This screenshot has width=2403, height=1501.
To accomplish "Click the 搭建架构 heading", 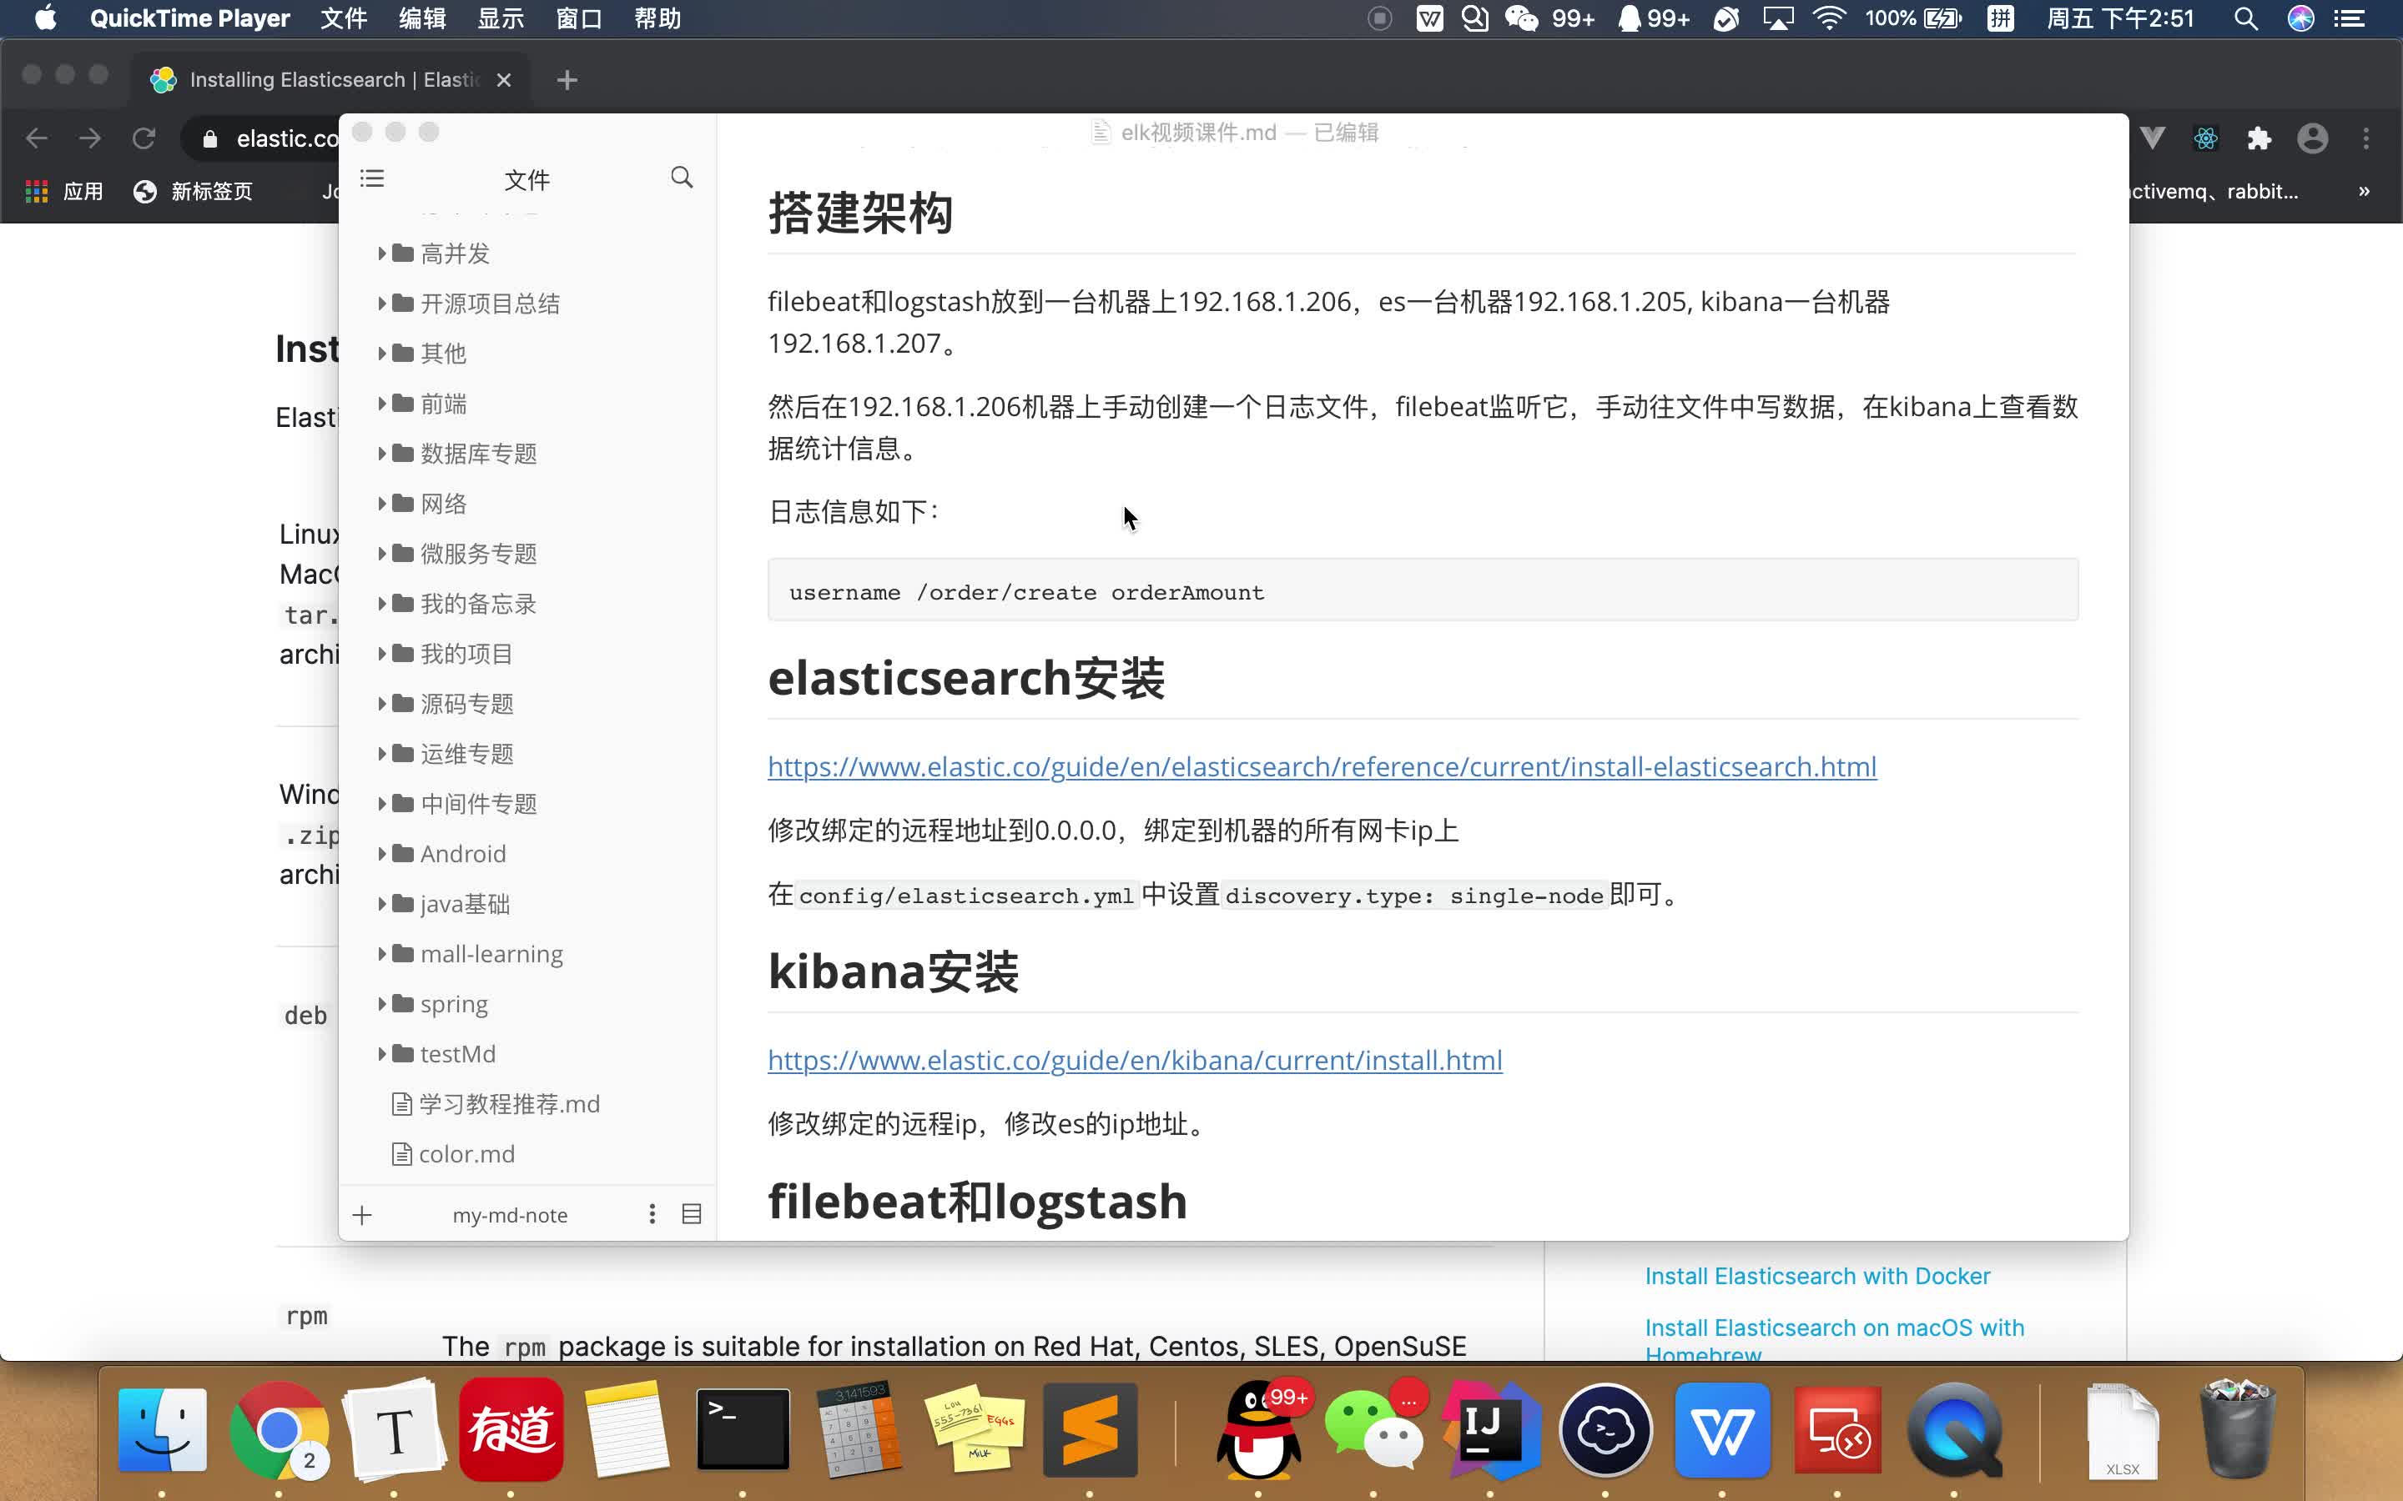I will pos(860,213).
